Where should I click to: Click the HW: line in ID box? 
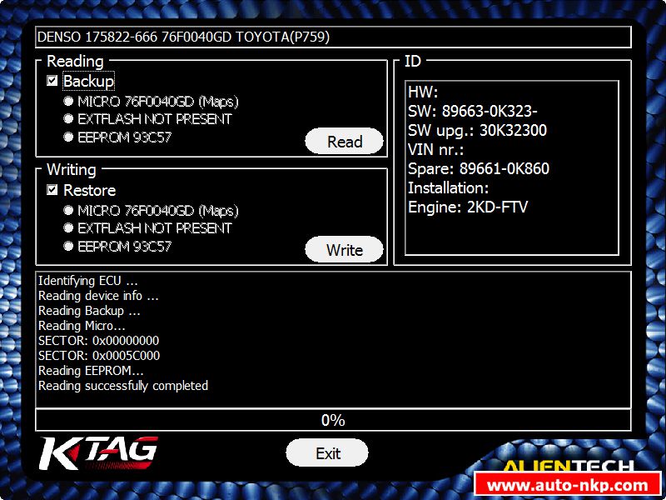[423, 92]
